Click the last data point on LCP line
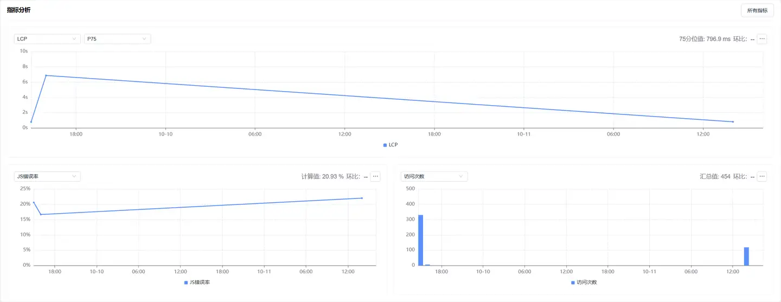This screenshot has height=302, width=781. [x=733, y=121]
